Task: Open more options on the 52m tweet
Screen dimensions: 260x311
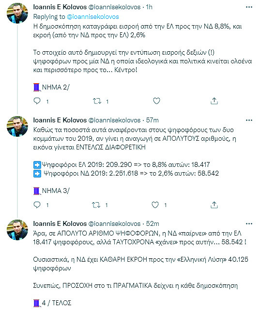Action: click(249, 224)
